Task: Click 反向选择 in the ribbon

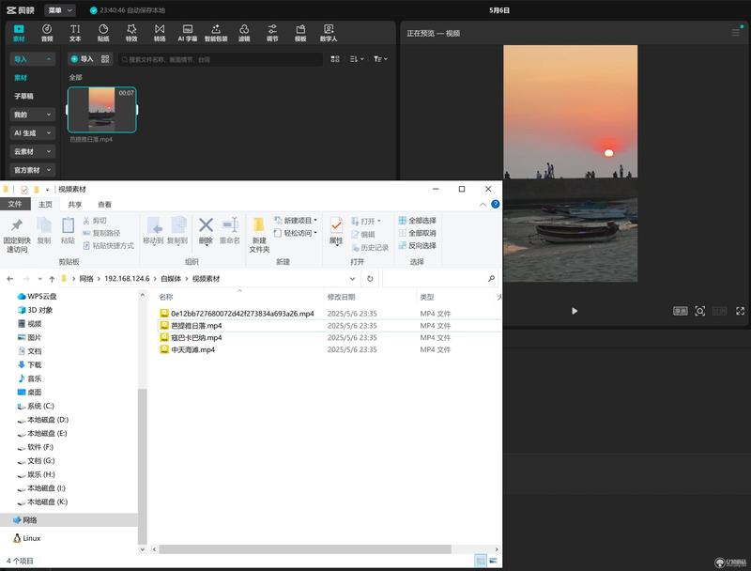Action: tap(417, 245)
